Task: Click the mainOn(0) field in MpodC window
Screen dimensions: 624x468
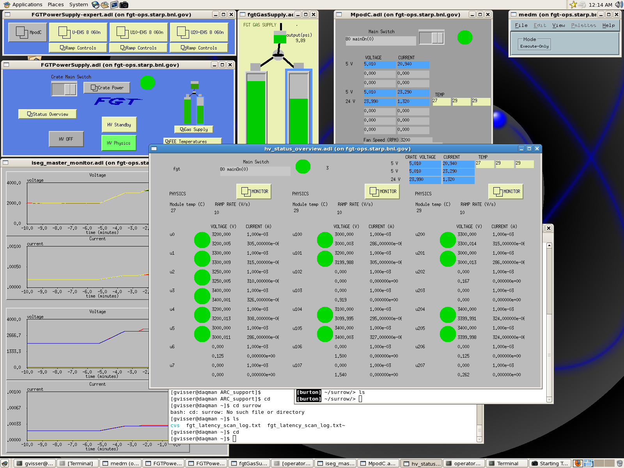Action: click(381, 41)
